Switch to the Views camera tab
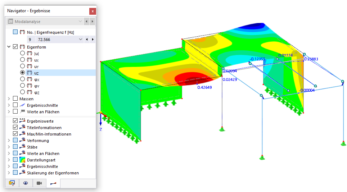 [39, 183]
